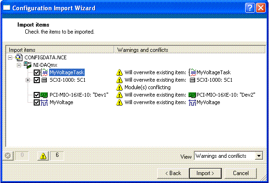Open the View dropdown arrow
This screenshot has height=183, width=269.
pyautogui.click(x=259, y=156)
